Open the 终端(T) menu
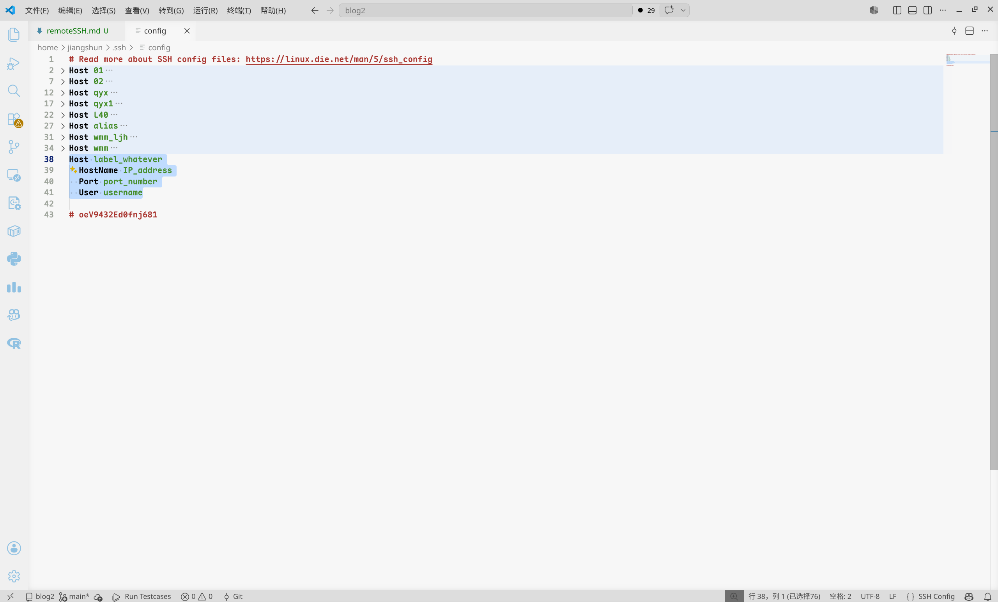This screenshot has height=602, width=998. pos(239,11)
